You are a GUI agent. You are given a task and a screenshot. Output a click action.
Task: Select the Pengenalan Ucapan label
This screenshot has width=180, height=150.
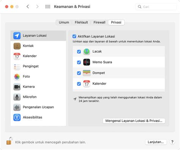tap(38, 107)
